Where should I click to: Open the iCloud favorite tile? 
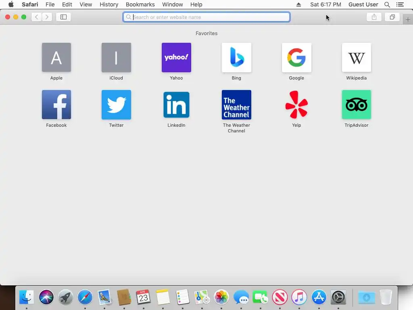(116, 57)
